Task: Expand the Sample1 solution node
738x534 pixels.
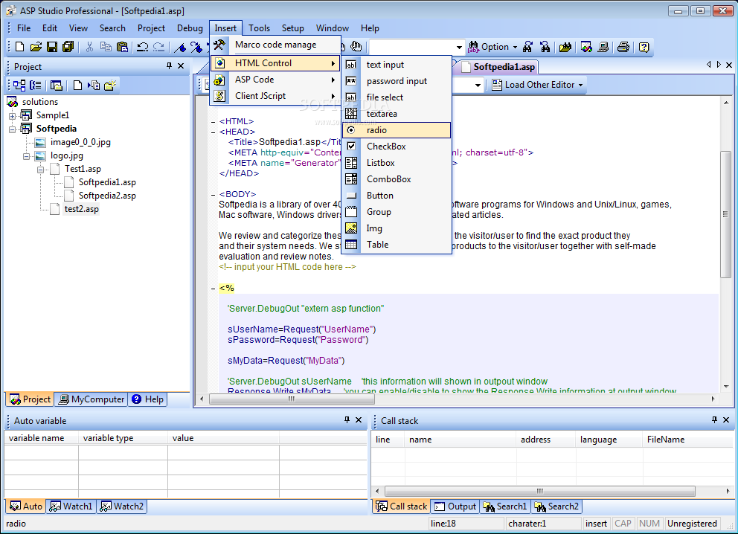Action: coord(12,116)
